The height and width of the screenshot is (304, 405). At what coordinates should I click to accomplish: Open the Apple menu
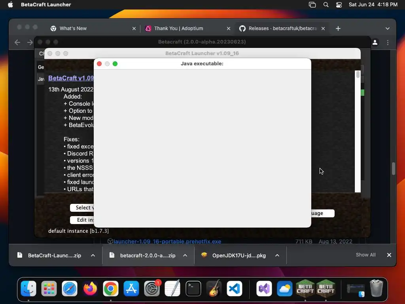[10, 4]
